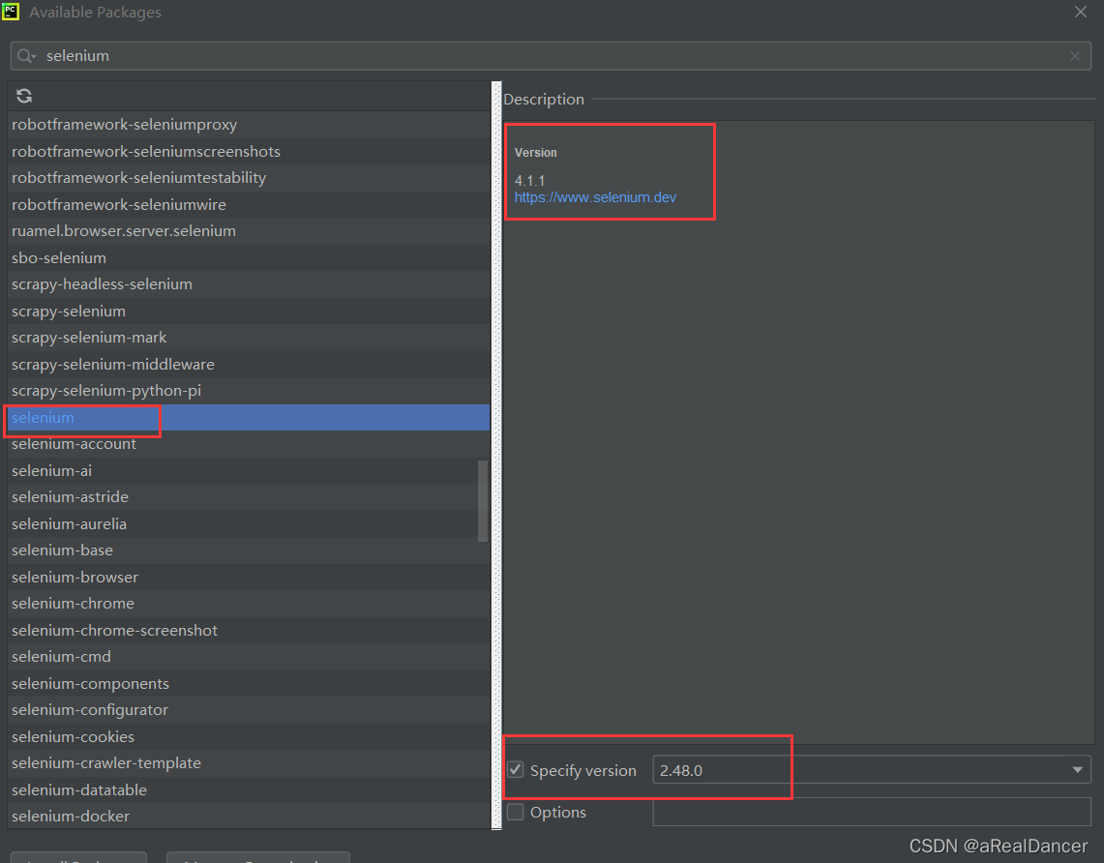The width and height of the screenshot is (1104, 863).
Task: Select selenium-crawler-template package
Action: (x=249, y=763)
